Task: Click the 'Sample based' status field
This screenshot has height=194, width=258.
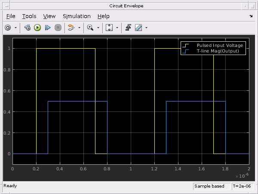Action: (212, 186)
